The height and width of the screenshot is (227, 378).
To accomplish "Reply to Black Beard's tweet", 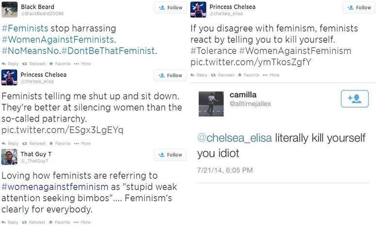I will coord(10,63).
